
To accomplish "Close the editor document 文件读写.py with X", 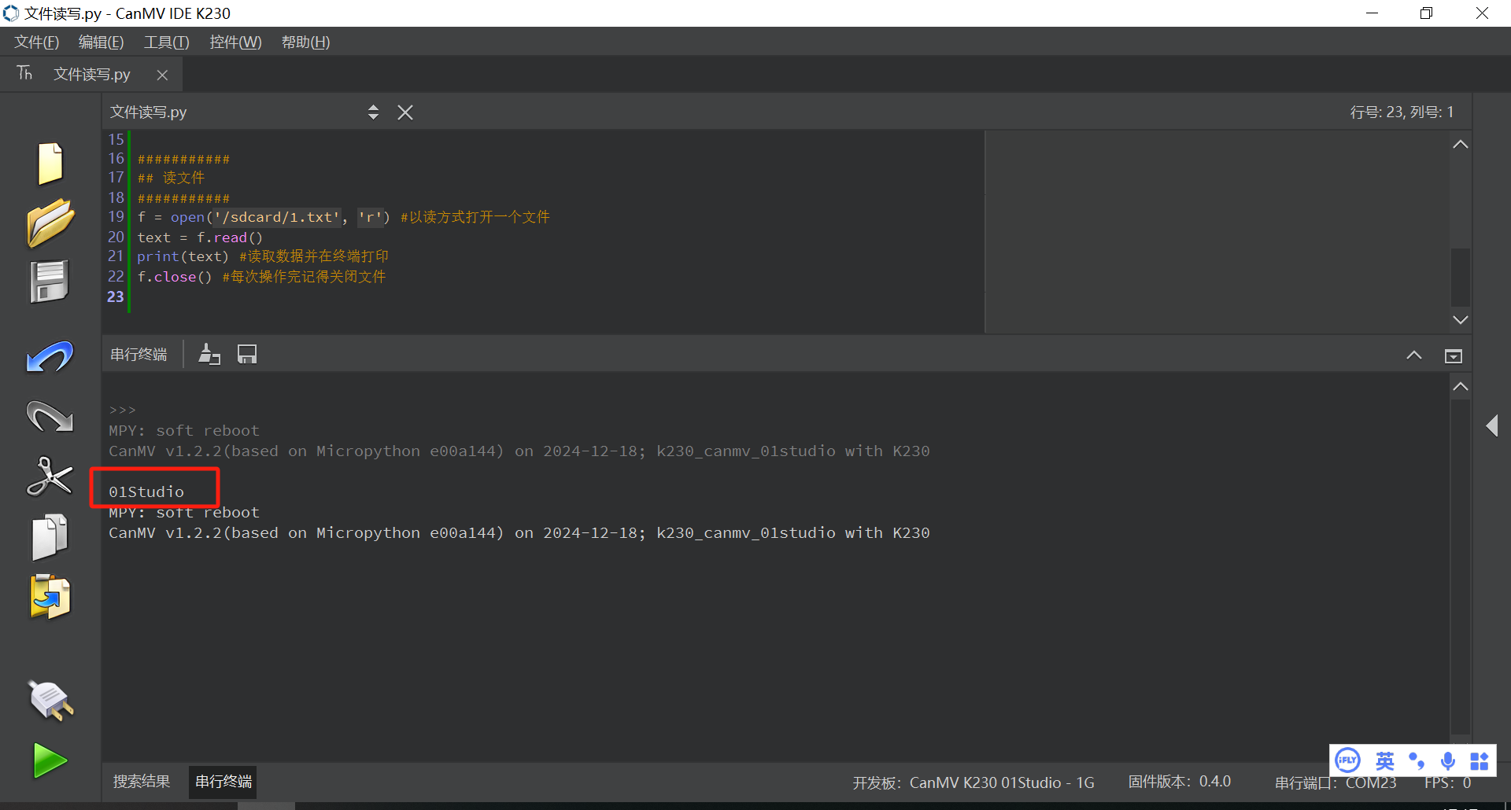I will click(x=405, y=112).
